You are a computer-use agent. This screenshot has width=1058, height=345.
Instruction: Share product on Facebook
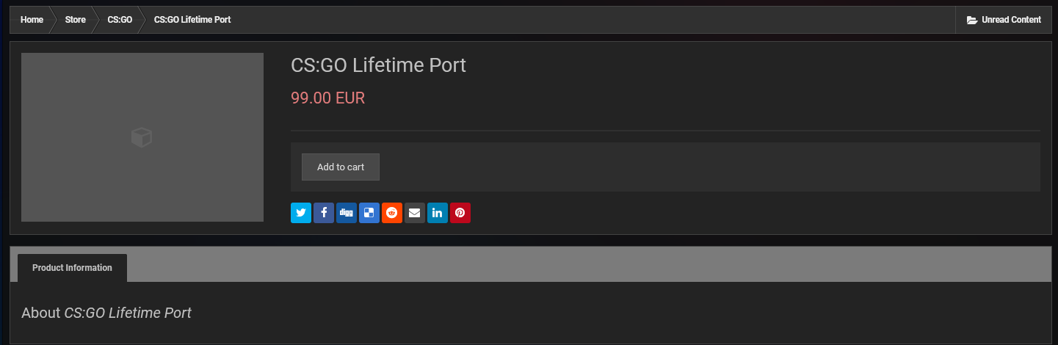(x=324, y=213)
